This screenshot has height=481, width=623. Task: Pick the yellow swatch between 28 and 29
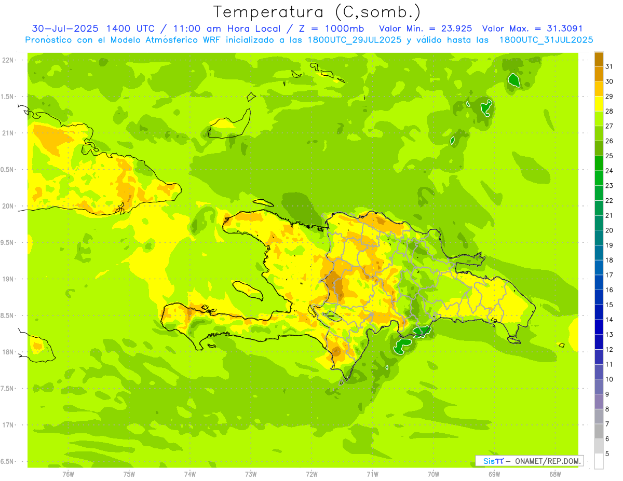(x=599, y=104)
